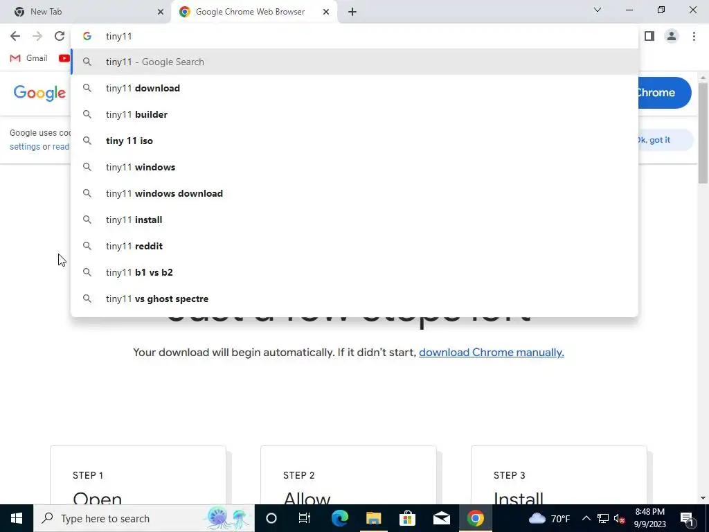Image resolution: width=709 pixels, height=532 pixels.
Task: Click 'download Chrome manually' link
Action: [492, 353]
